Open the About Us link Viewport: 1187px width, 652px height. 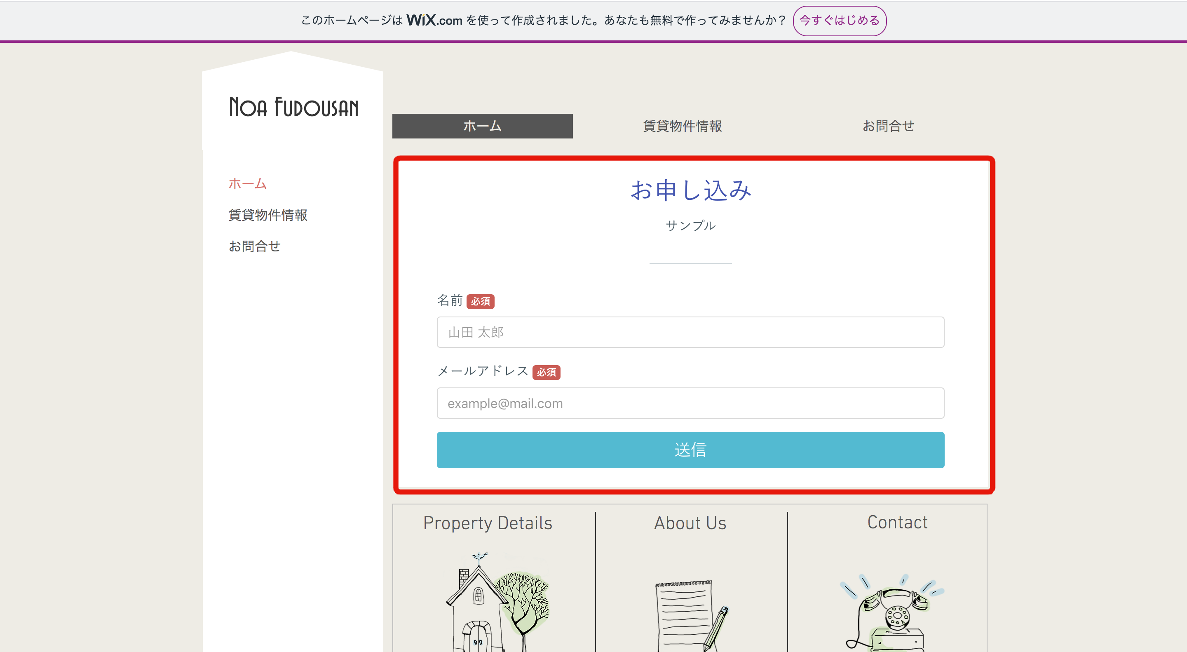coord(690,523)
